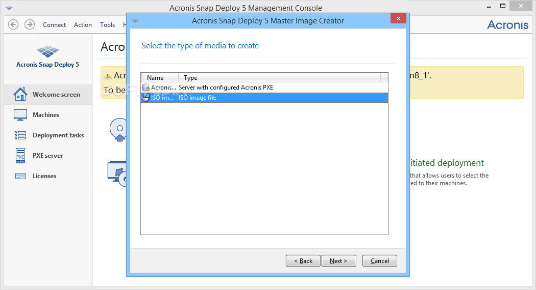Click the forward arrow navigation icon
Image resolution: width=536 pixels, height=290 pixels.
[x=30, y=24]
